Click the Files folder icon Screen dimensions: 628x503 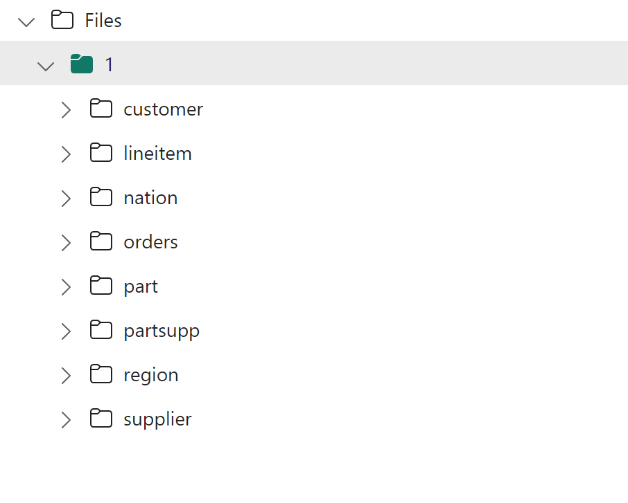coord(62,19)
